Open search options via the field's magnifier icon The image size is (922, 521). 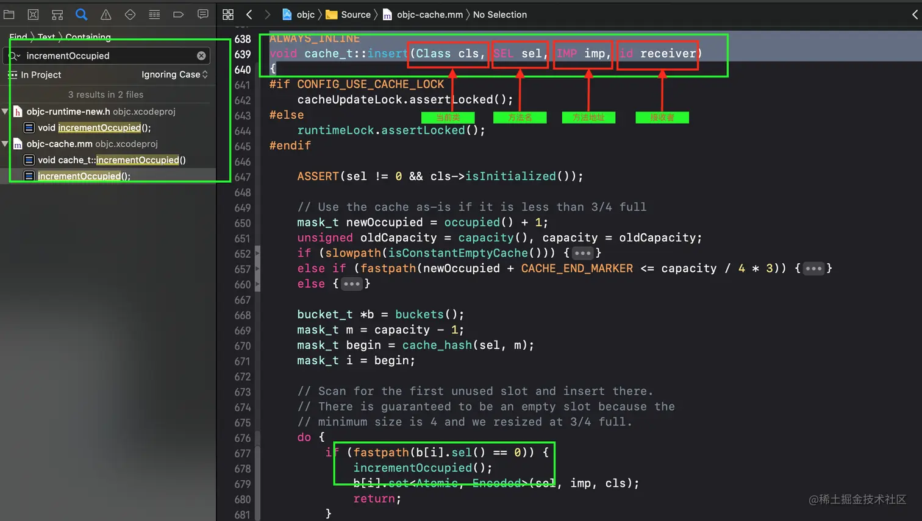click(14, 55)
